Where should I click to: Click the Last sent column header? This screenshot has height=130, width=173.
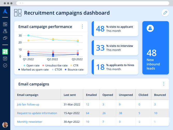(70, 95)
